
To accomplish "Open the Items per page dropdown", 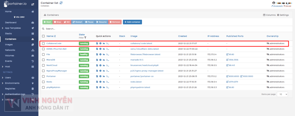I will (x=282, y=94).
